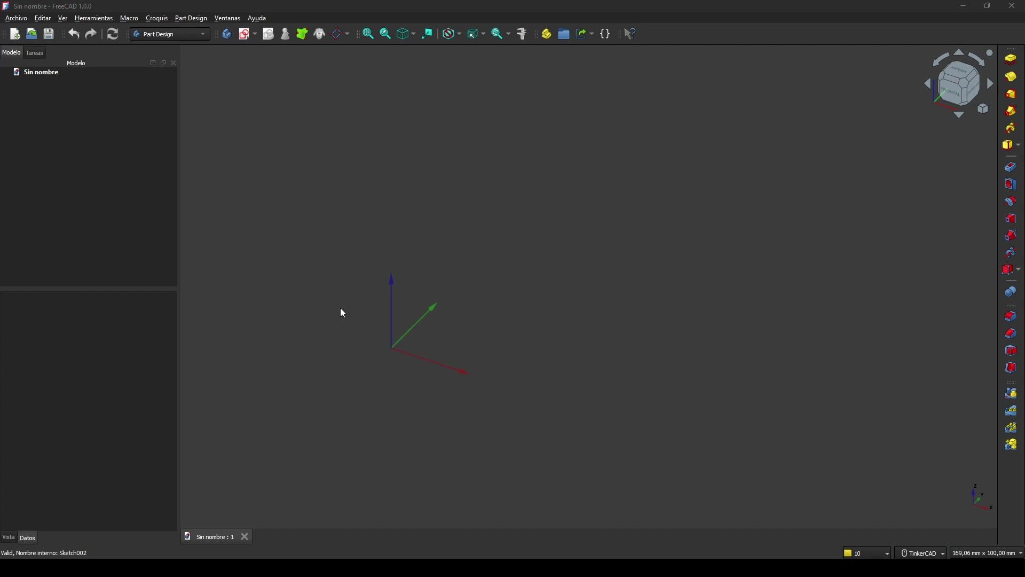The width and height of the screenshot is (1025, 577).
Task: Click Fit all zoom icon
Action: (x=369, y=34)
